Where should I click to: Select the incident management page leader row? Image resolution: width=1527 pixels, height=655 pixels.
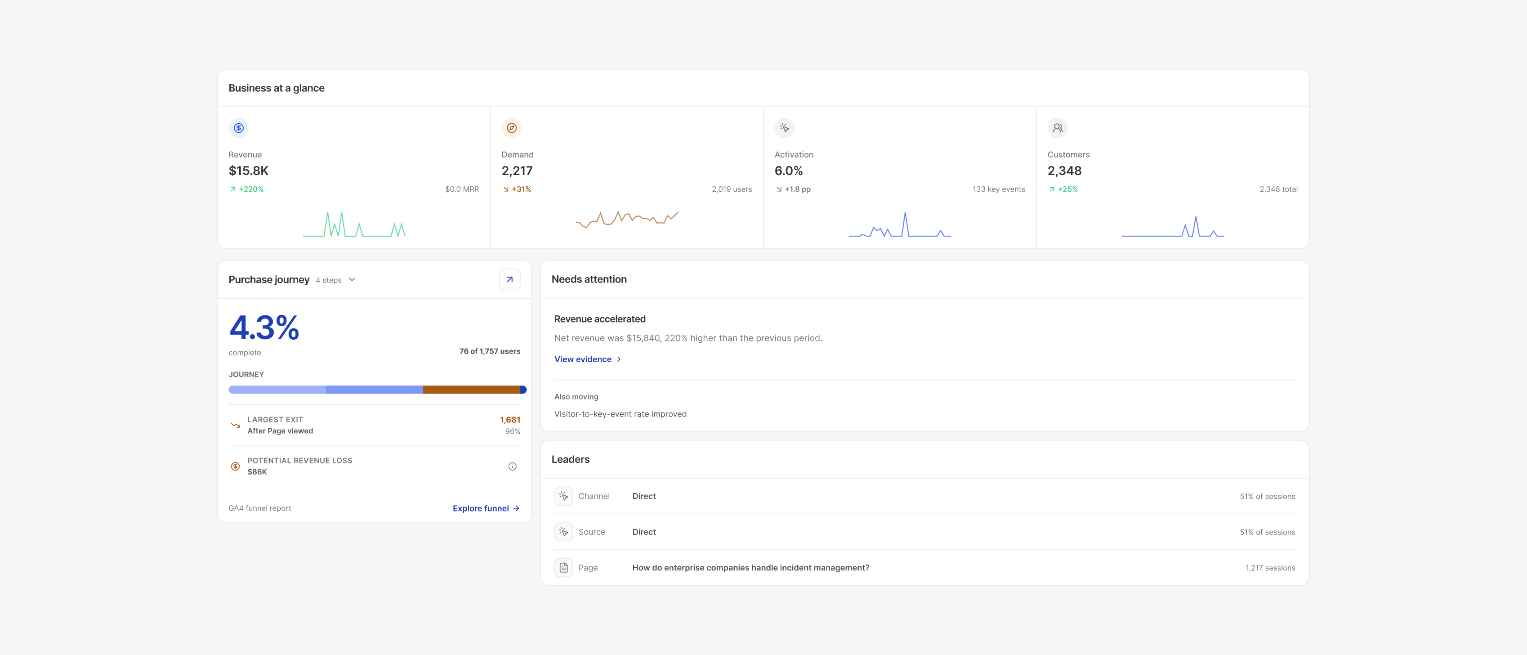[x=925, y=568]
